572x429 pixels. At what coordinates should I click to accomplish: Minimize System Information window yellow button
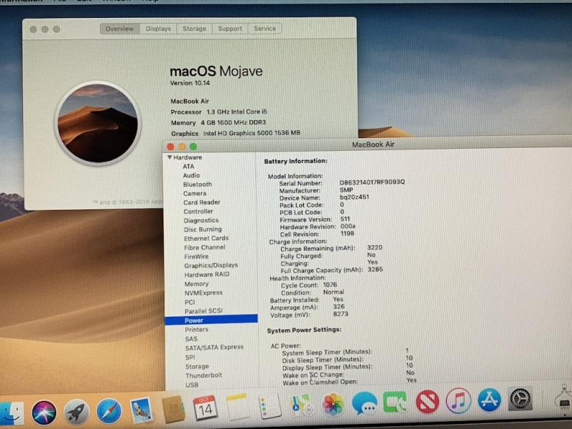(182, 147)
